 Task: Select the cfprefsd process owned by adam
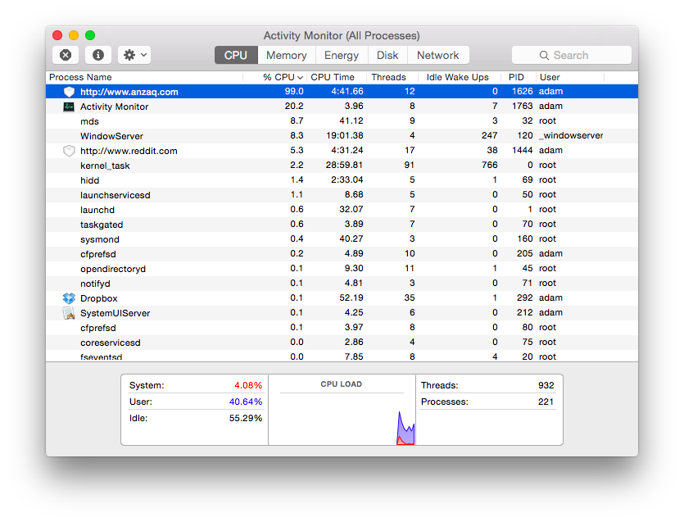pyautogui.click(x=98, y=254)
